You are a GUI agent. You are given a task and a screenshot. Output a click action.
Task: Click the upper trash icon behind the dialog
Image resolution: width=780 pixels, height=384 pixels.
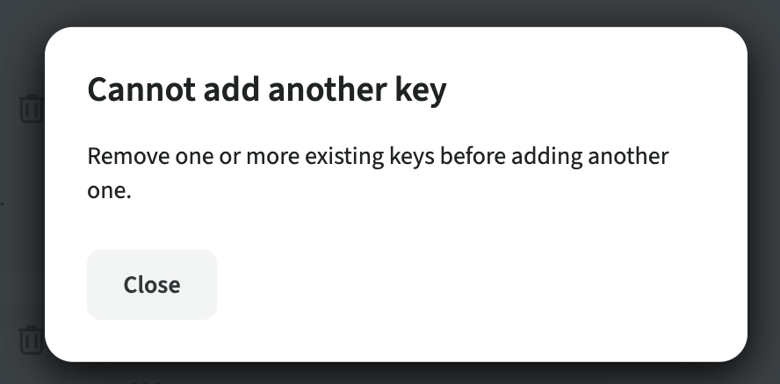coord(31,109)
